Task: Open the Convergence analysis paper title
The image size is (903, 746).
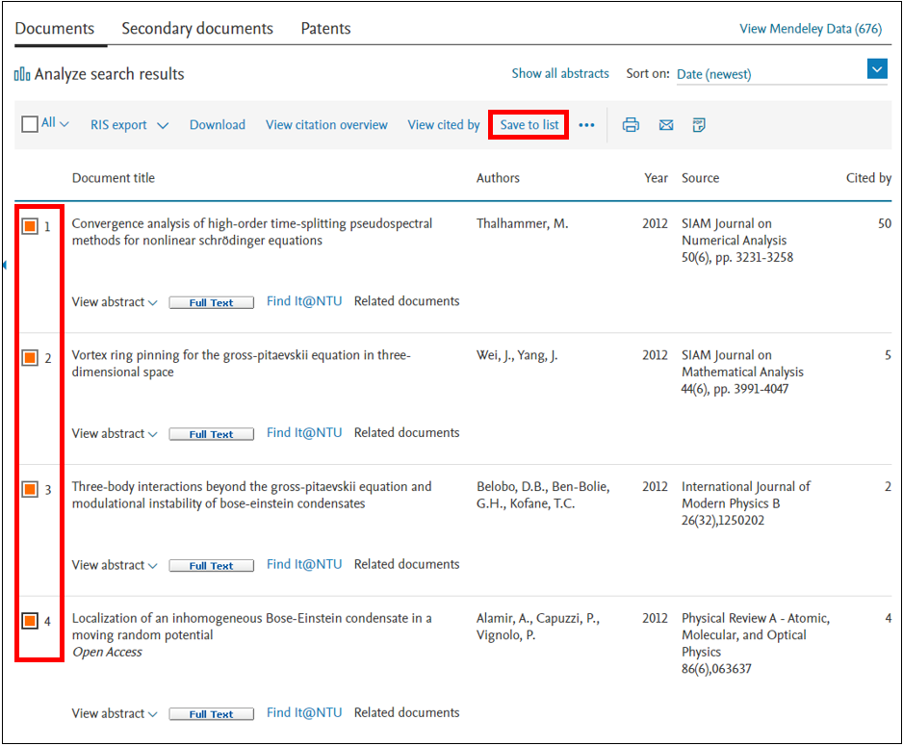Action: [252, 232]
